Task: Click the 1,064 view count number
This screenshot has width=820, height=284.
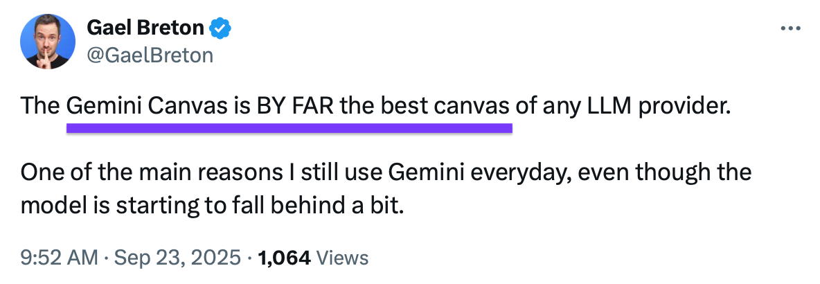Action: [x=284, y=258]
